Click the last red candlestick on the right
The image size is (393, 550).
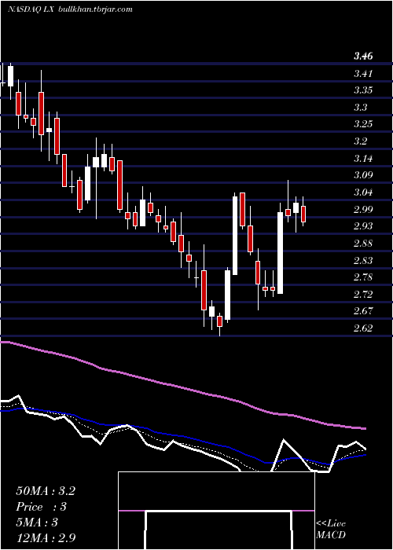point(303,214)
